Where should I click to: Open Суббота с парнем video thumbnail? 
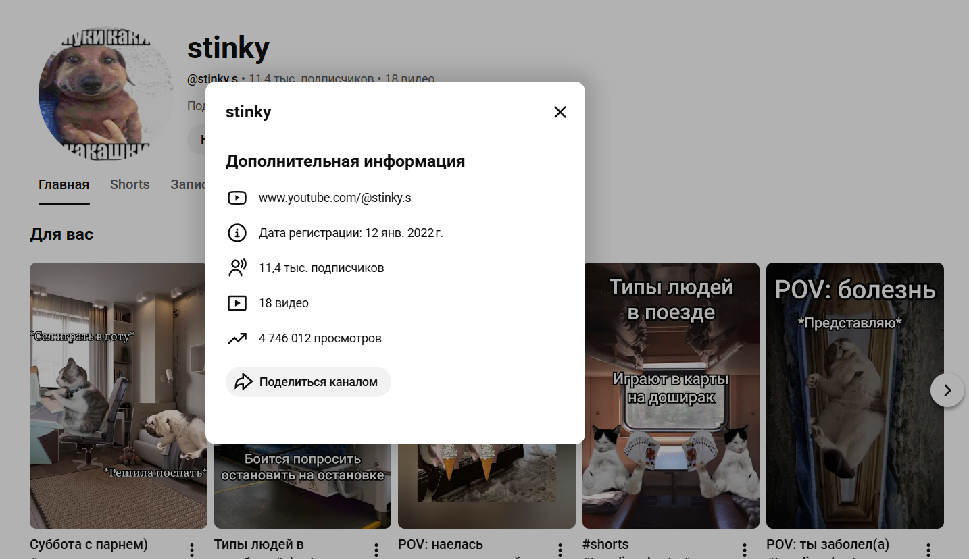coord(118,396)
